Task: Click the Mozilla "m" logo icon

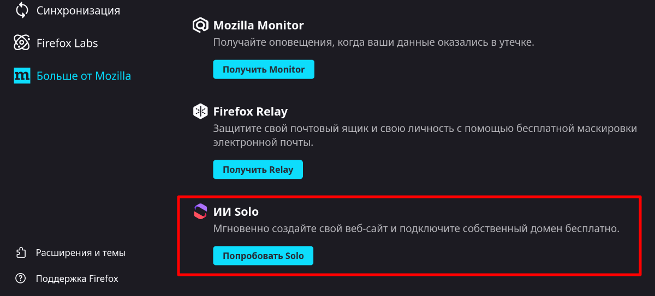Action: point(21,76)
